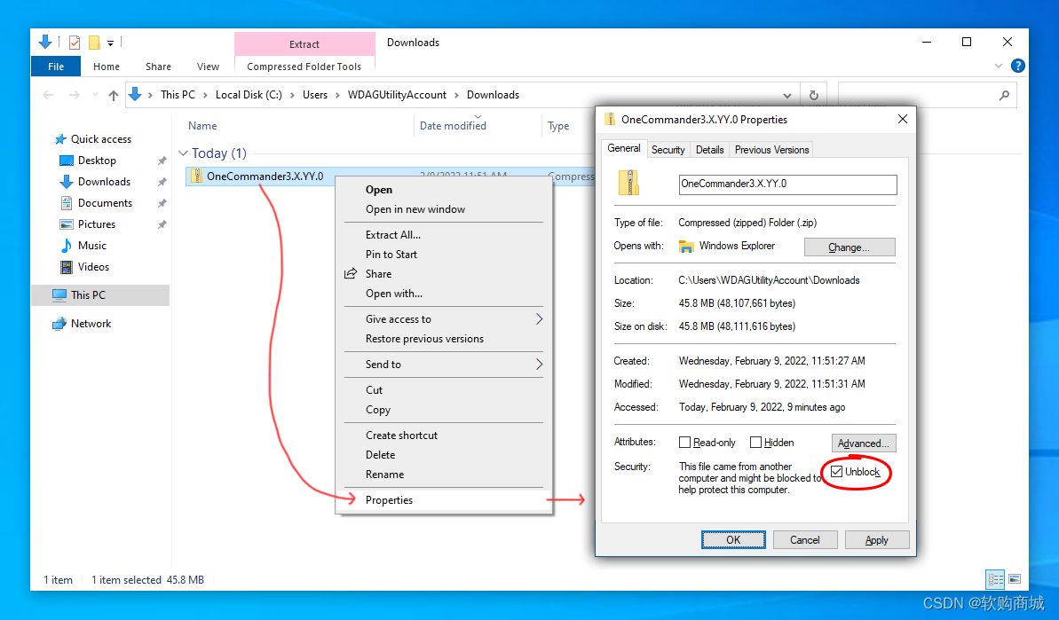
Task: Switch to the Home ribbon tab
Action: pyautogui.click(x=106, y=67)
